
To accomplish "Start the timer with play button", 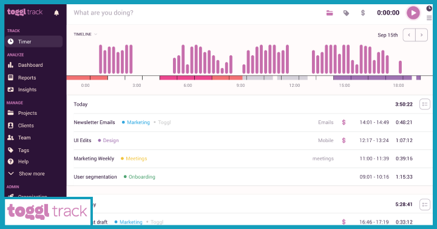I will pos(413,13).
